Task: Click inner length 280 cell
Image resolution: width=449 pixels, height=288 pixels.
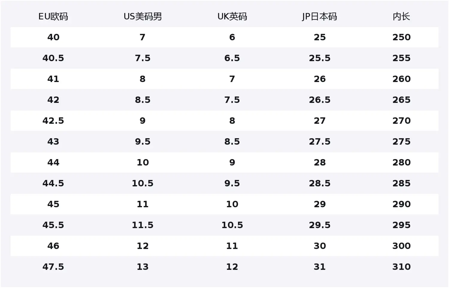Action: point(401,162)
